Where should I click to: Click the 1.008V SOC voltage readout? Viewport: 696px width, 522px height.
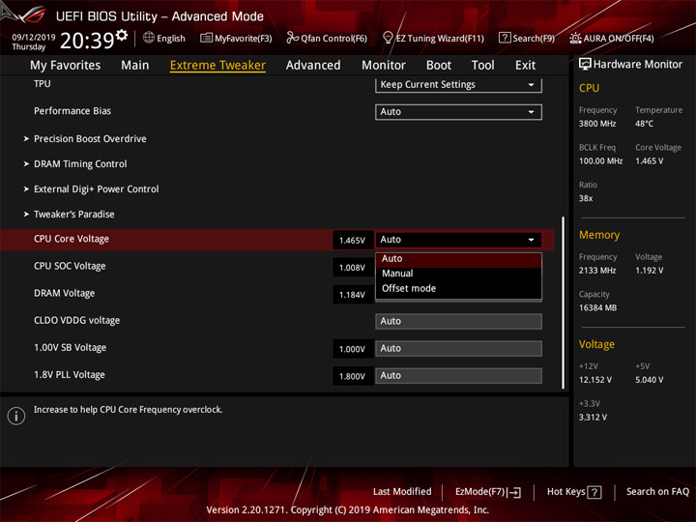point(353,267)
